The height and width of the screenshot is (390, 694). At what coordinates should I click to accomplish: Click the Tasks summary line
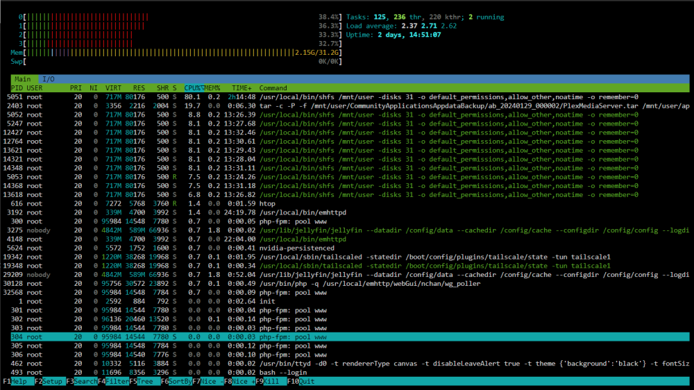(425, 17)
